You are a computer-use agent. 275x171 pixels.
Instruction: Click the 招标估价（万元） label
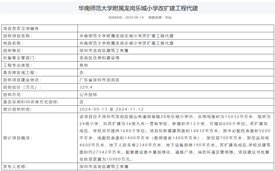(22, 88)
